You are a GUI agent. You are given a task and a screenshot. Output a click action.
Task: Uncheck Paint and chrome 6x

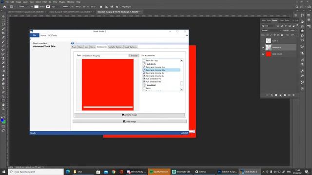(144, 76)
